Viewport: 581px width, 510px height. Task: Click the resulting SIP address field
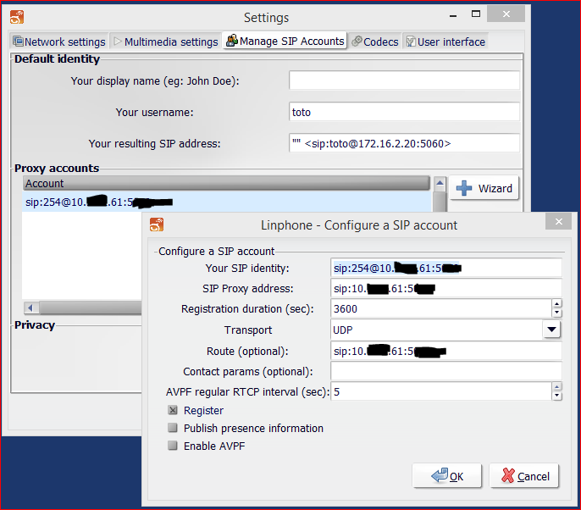click(404, 143)
